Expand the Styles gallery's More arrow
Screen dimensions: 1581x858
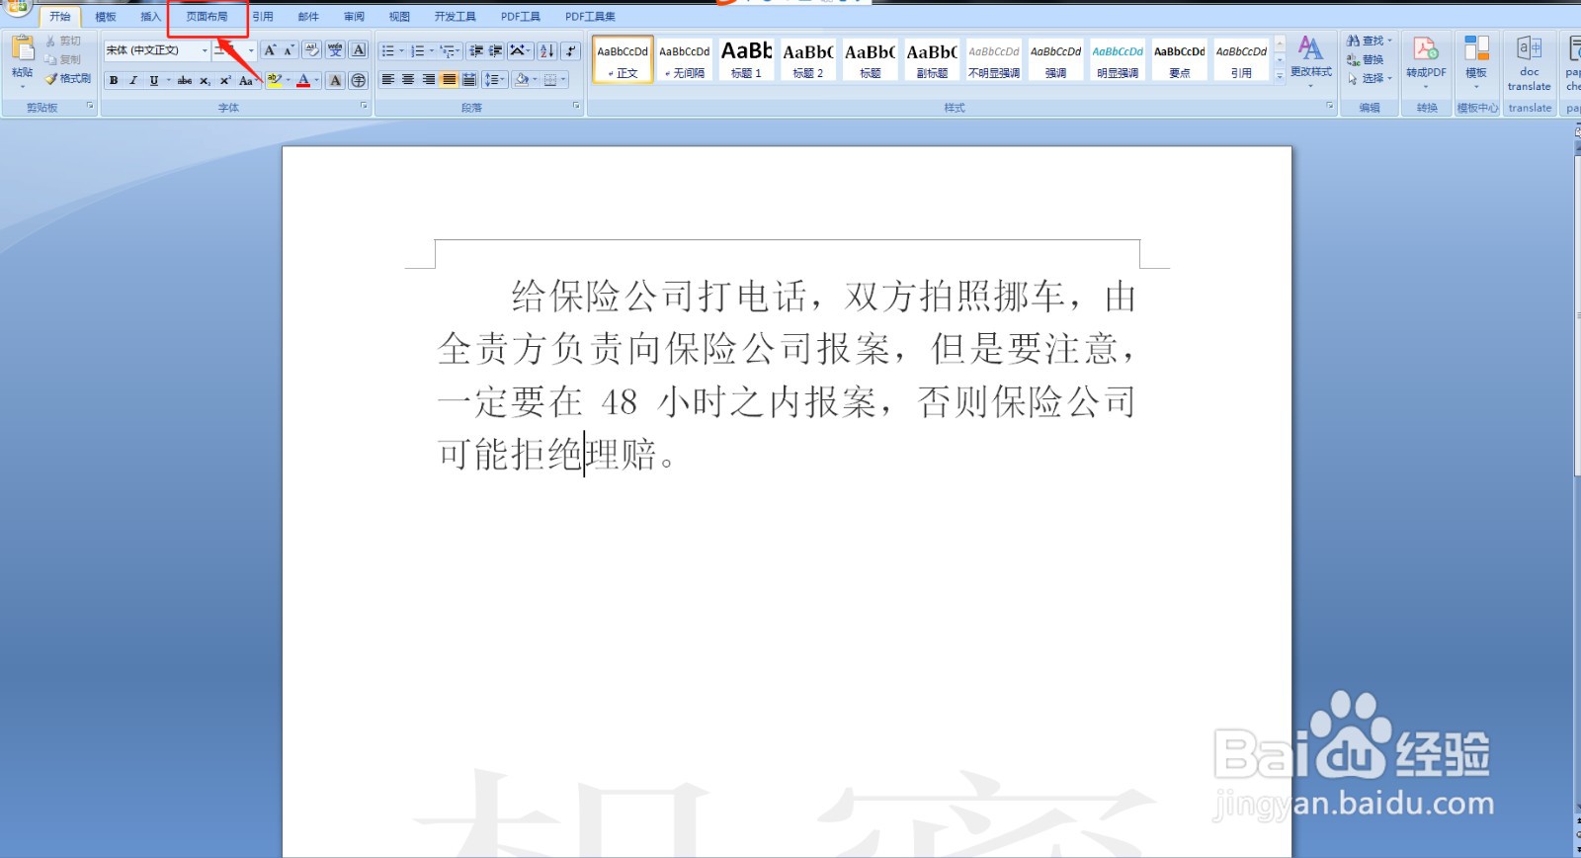point(1280,75)
